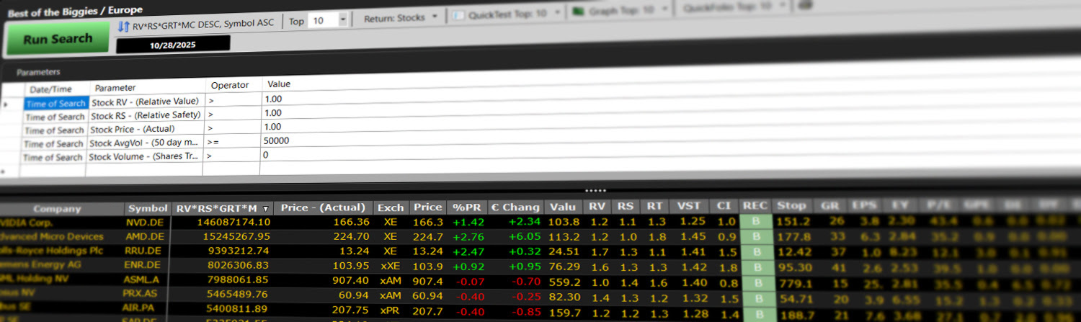The width and height of the screenshot is (1081, 322).
Task: Click the blue sort order arrows icon
Action: (x=123, y=26)
